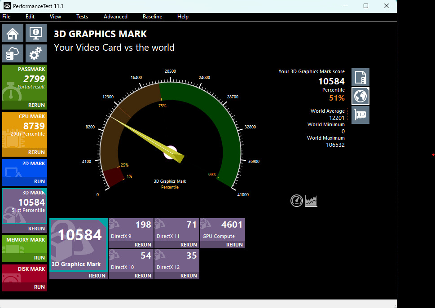The height and width of the screenshot is (308, 435).
Task: Switch to the distribution chart view icon
Action: [x=311, y=201]
